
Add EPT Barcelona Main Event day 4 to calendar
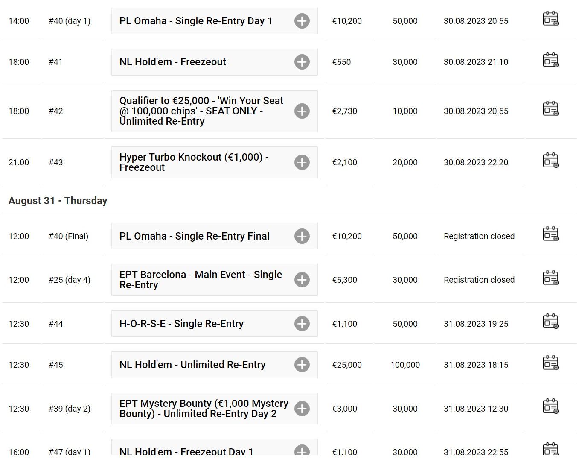[550, 278]
